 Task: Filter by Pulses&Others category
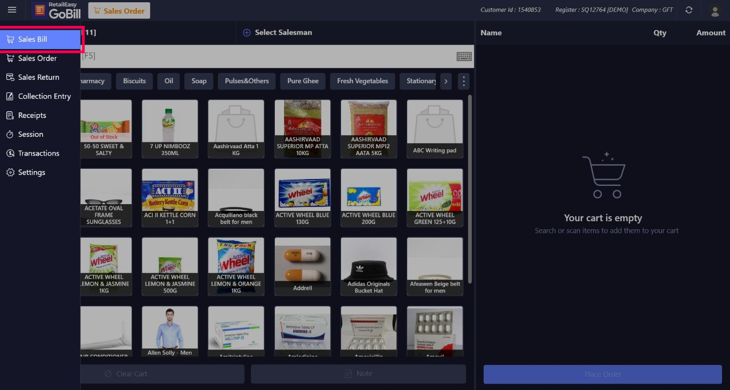pyautogui.click(x=247, y=81)
